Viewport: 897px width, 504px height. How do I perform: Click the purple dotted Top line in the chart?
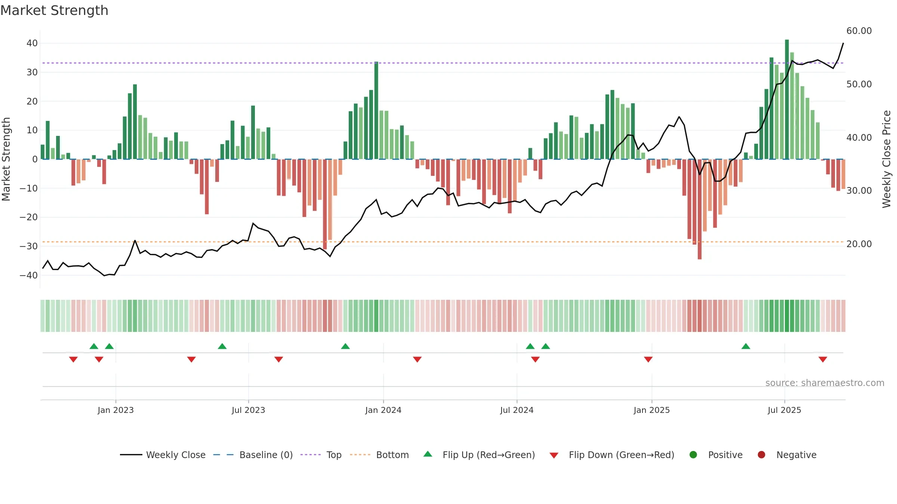coord(443,63)
